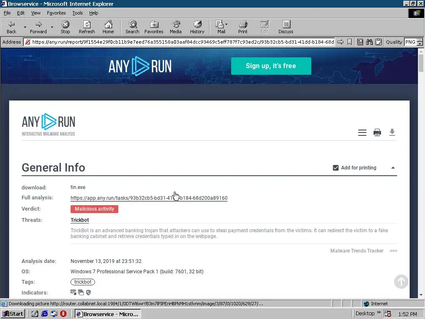The image size is (425, 319).
Task: Click the bookmarks book icon in address bar
Action: [x=360, y=42]
